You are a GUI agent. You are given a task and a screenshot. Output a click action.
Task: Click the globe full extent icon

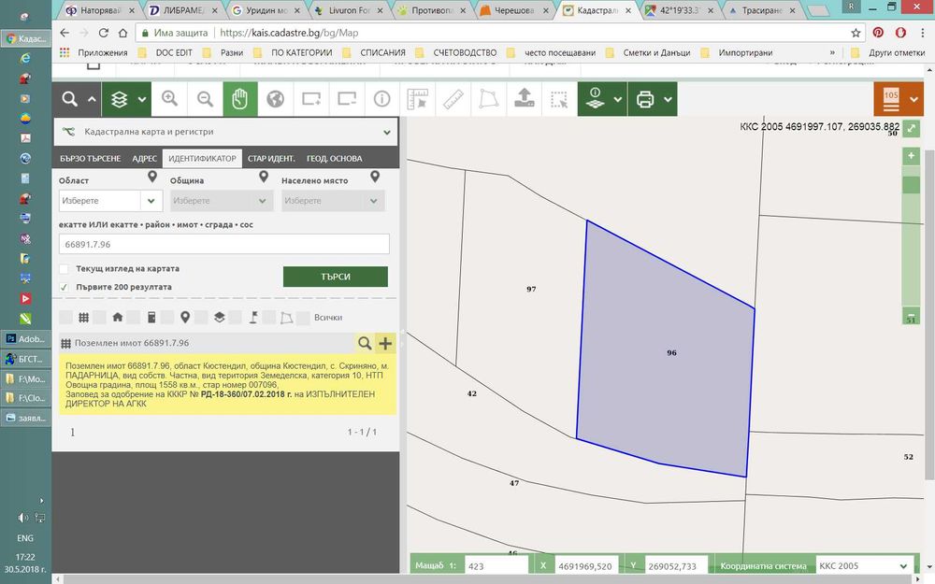275,99
